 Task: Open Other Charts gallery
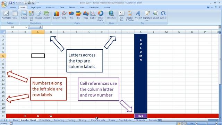coord(101,16)
